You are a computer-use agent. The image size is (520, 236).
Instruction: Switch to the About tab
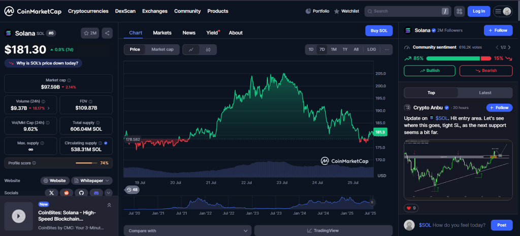click(x=236, y=33)
